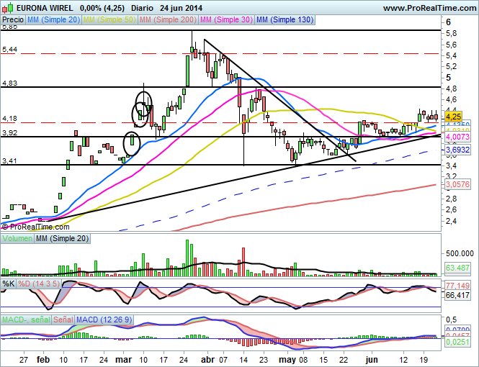This screenshot has height=367, width=479.
Task: Open the MM (Simple 130) indicator label
Action: tap(285, 20)
